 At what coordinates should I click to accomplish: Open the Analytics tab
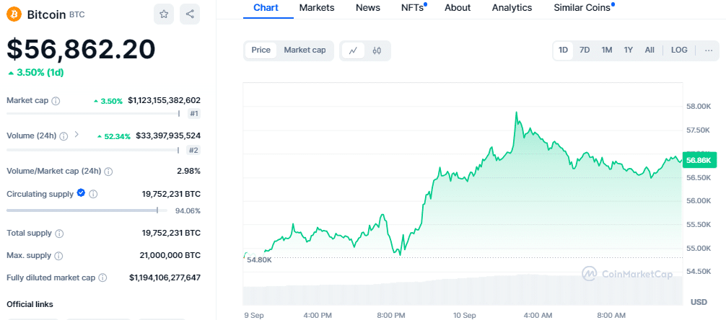pyautogui.click(x=512, y=8)
